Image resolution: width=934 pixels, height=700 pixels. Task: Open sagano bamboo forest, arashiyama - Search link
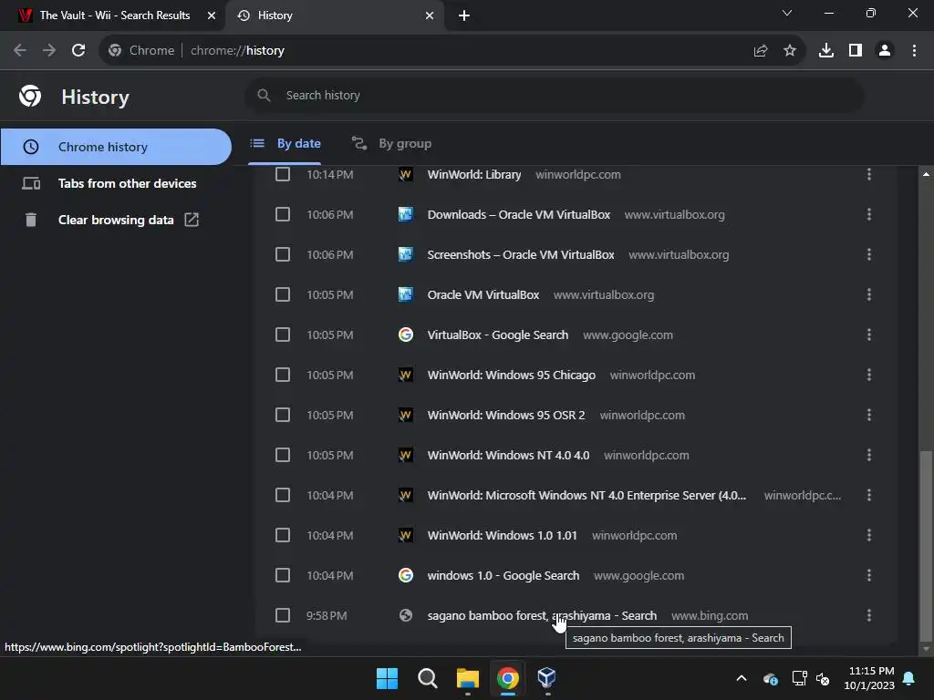(542, 615)
